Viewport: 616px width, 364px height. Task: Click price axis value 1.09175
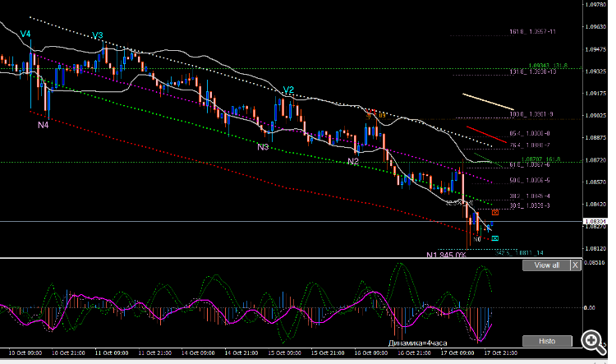(x=595, y=94)
